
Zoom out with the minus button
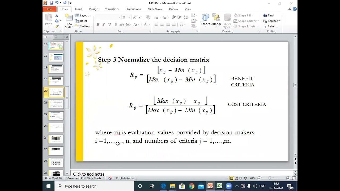coord(260,178)
